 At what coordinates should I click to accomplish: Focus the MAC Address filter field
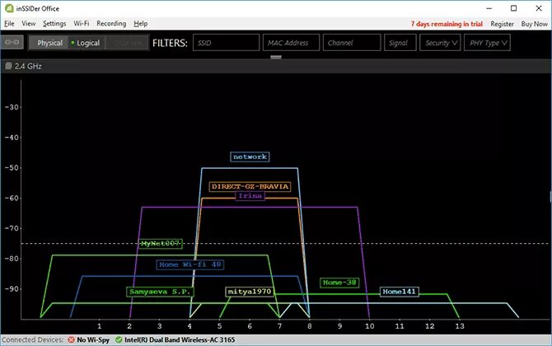[291, 43]
